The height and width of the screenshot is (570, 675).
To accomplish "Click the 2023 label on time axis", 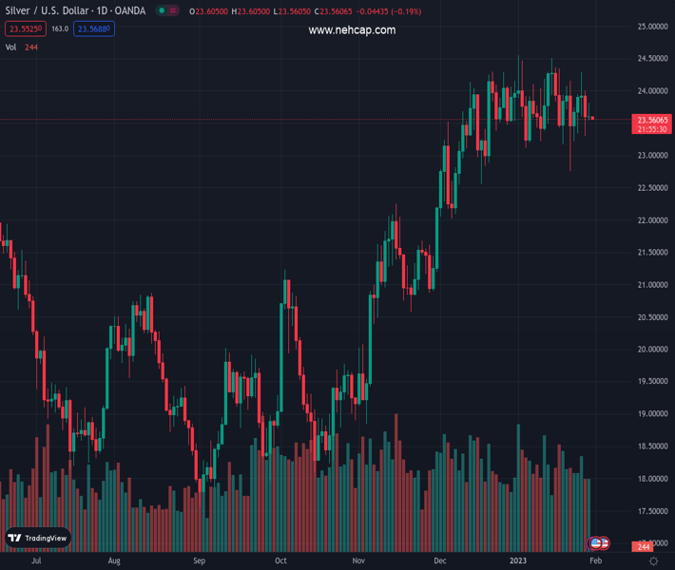I will tap(517, 561).
